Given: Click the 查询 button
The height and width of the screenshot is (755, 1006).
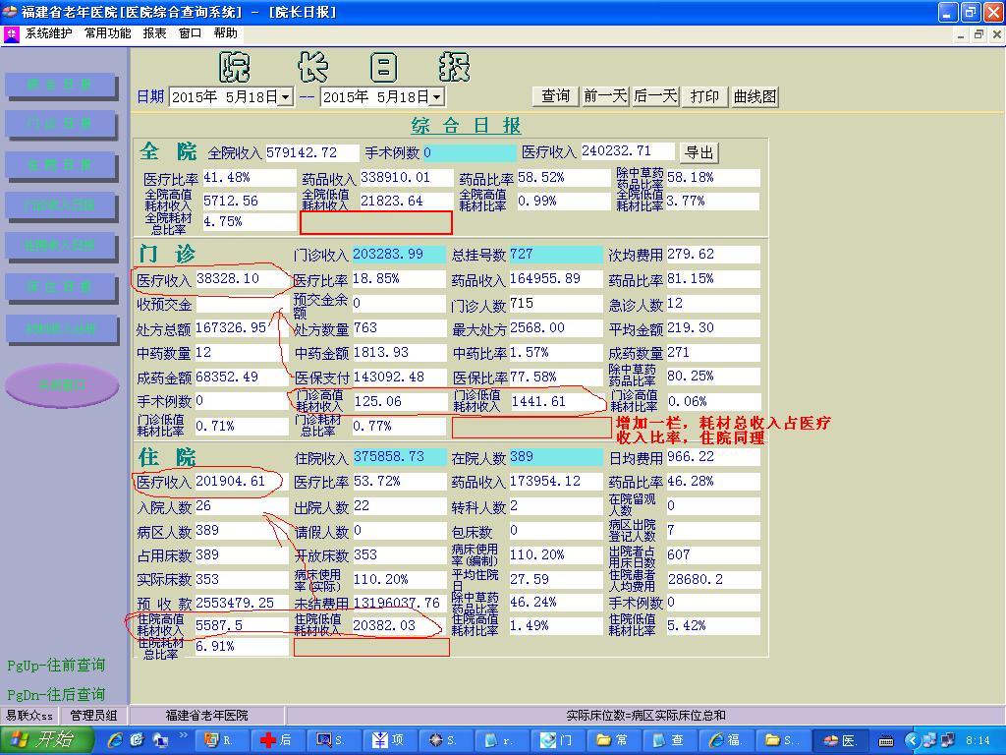Looking at the screenshot, I should pyautogui.click(x=556, y=96).
